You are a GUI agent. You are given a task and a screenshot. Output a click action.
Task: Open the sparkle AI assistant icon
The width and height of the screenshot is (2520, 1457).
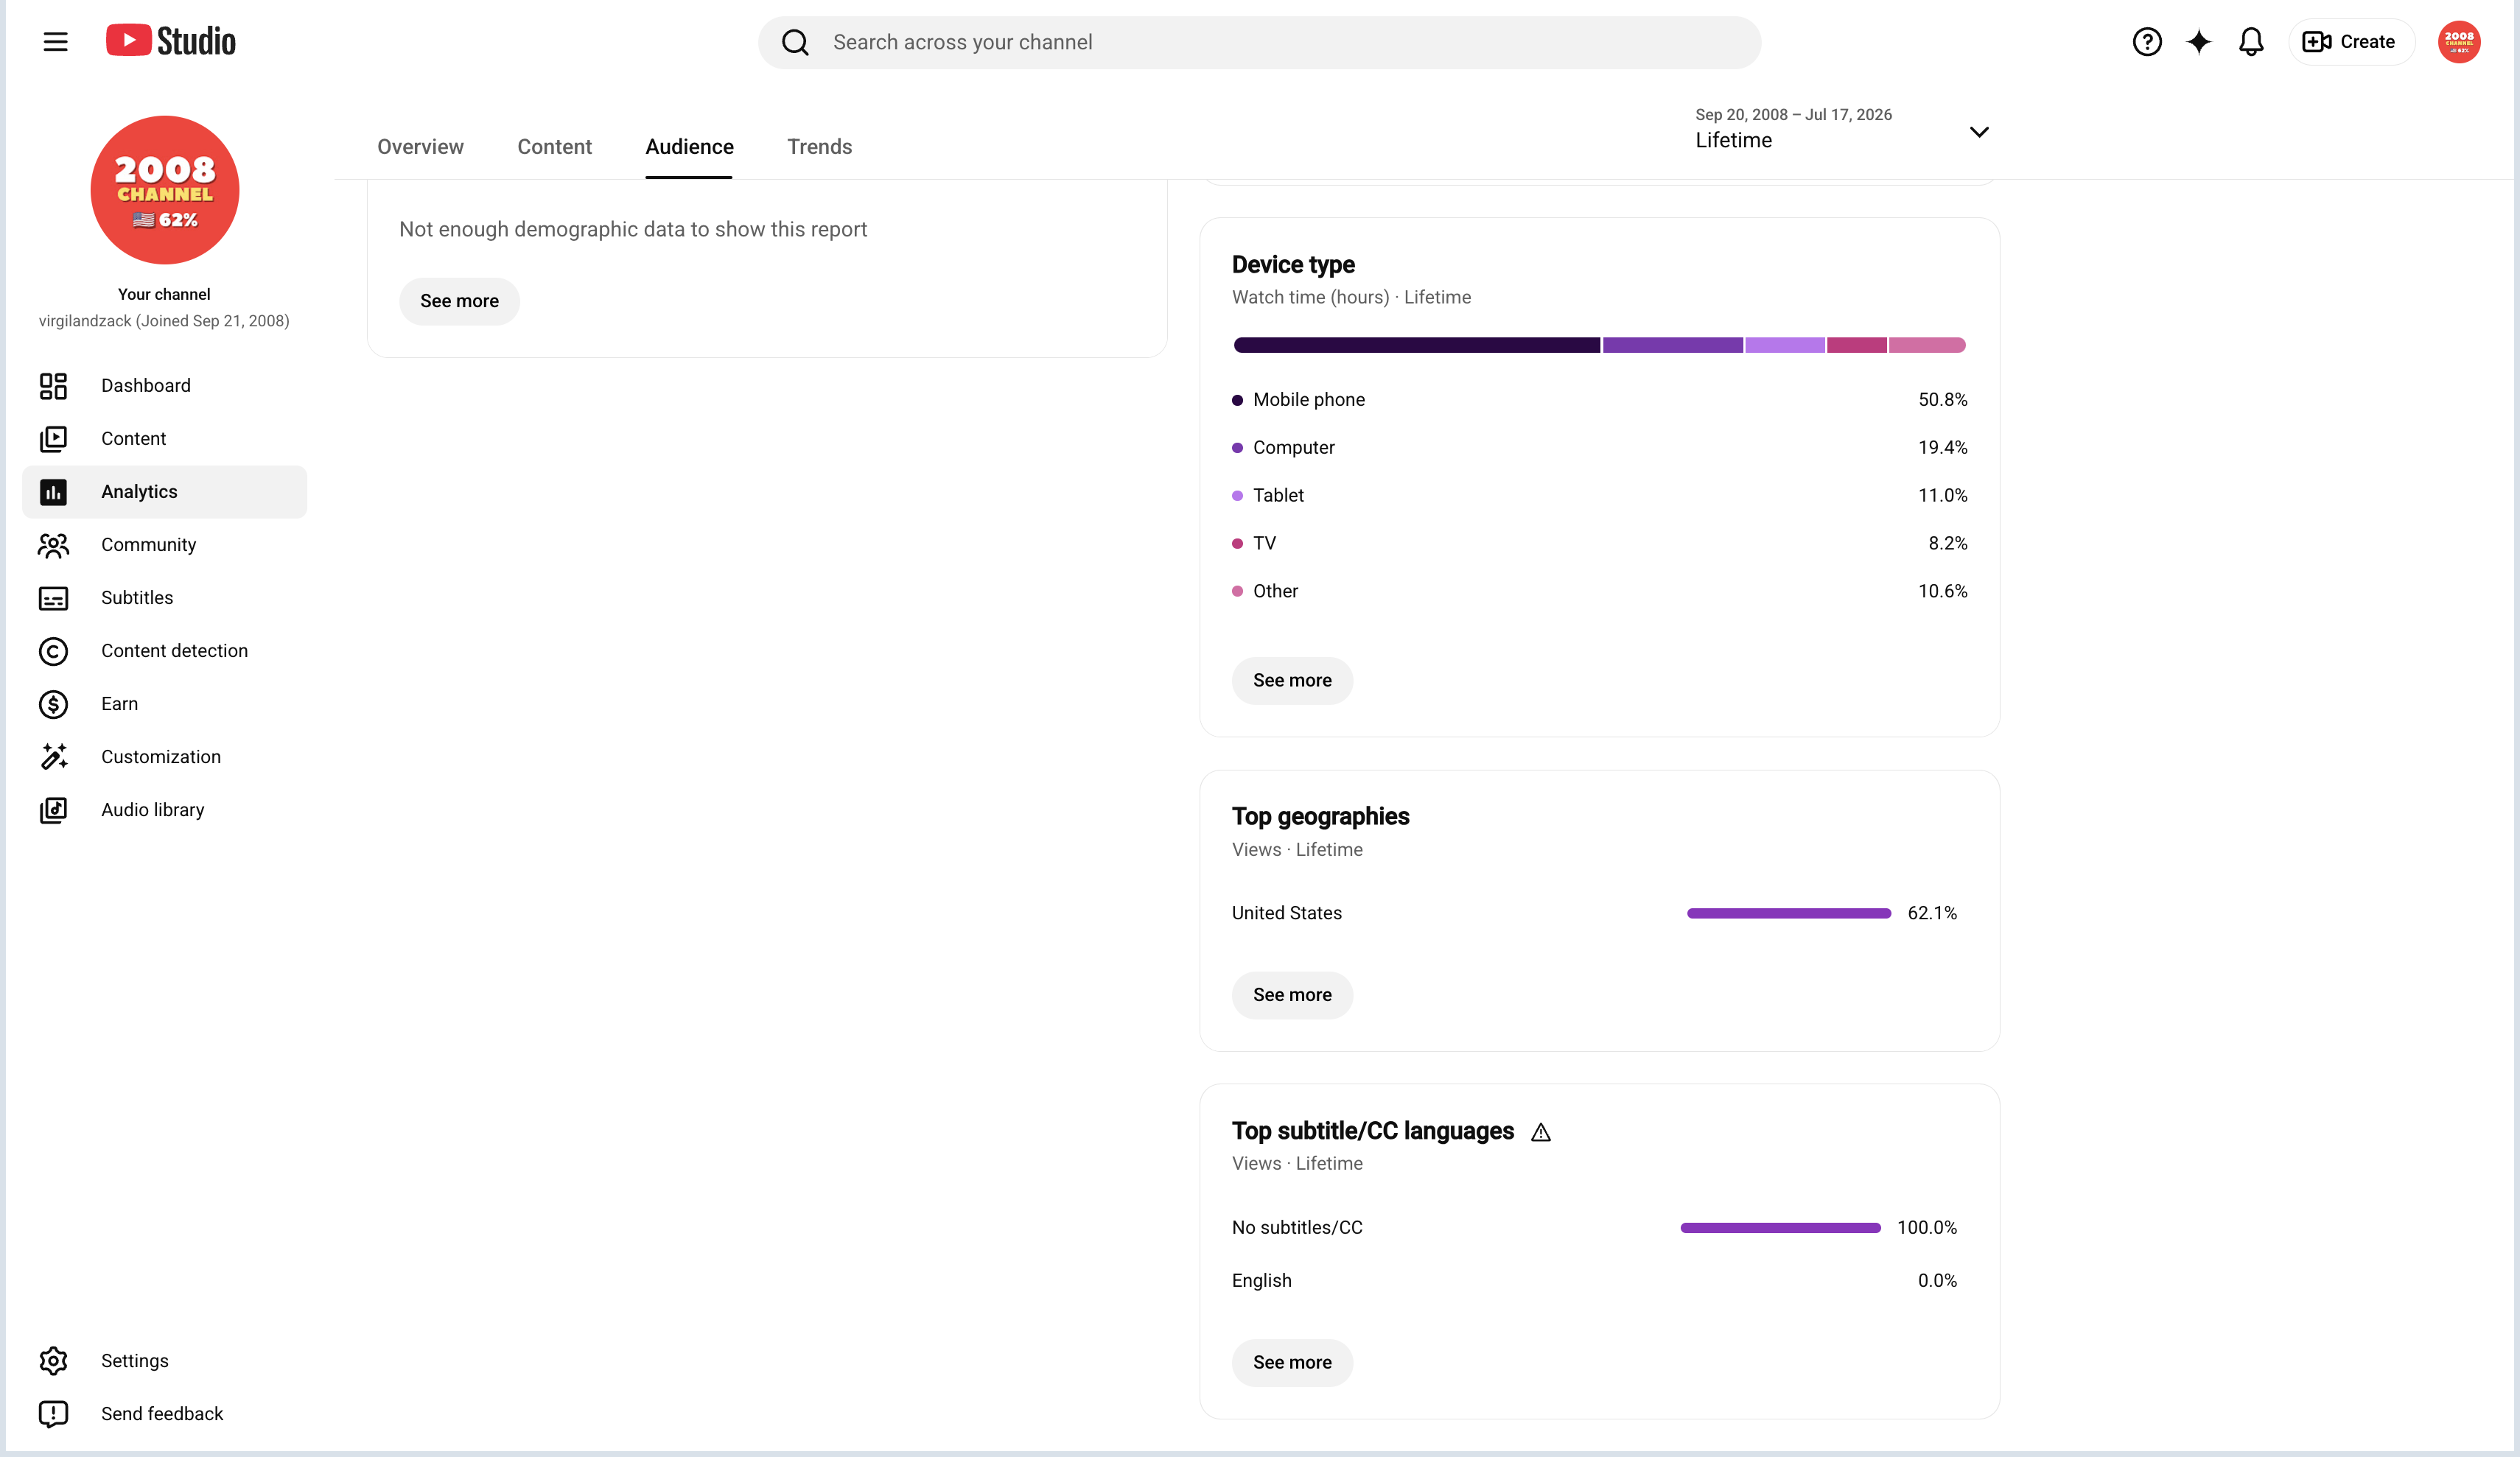(2198, 42)
